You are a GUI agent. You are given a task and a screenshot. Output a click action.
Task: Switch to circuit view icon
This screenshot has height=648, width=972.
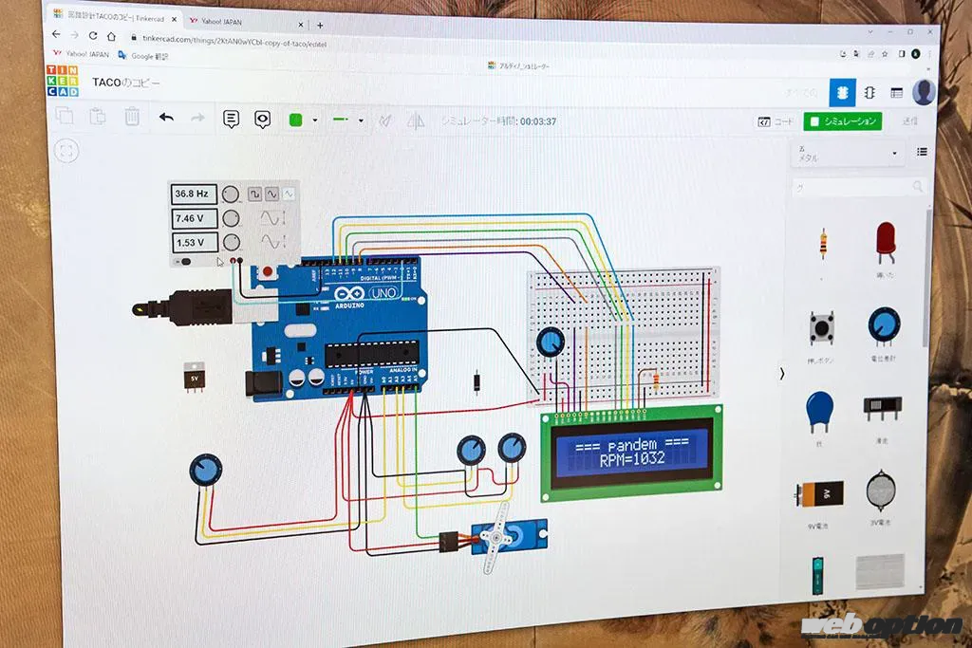click(x=841, y=92)
